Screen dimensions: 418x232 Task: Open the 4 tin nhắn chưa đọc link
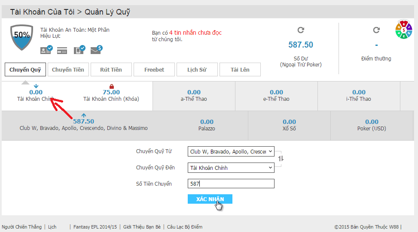pos(195,33)
